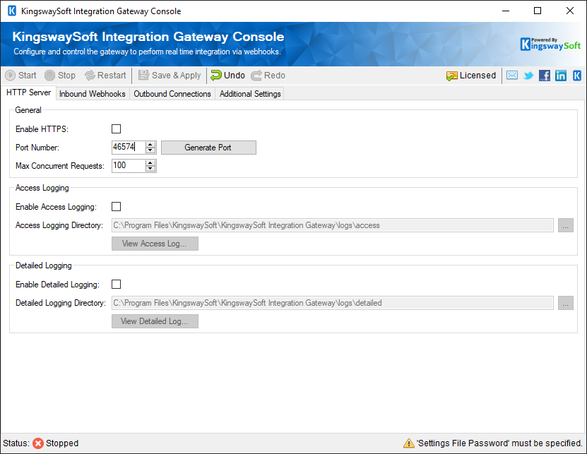The image size is (587, 454).
Task: Open the LinkedIn icon
Action: tap(560, 76)
